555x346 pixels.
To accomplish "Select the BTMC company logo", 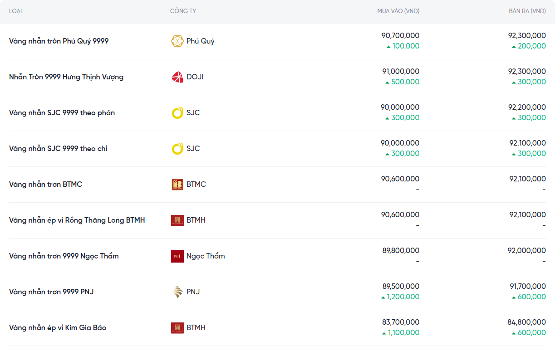I will point(177,185).
